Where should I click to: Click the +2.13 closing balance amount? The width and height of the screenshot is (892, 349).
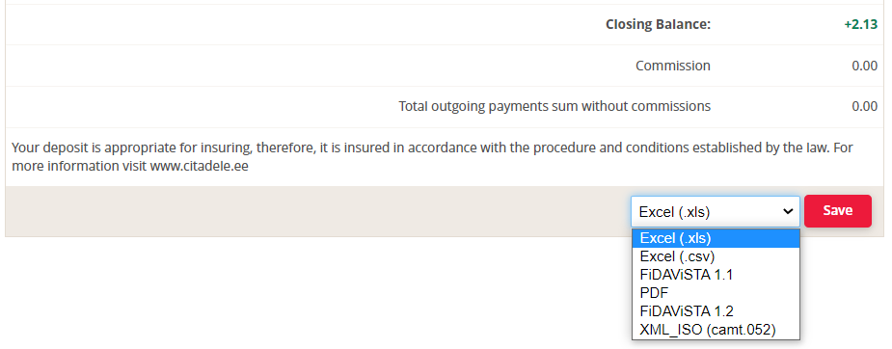861,24
